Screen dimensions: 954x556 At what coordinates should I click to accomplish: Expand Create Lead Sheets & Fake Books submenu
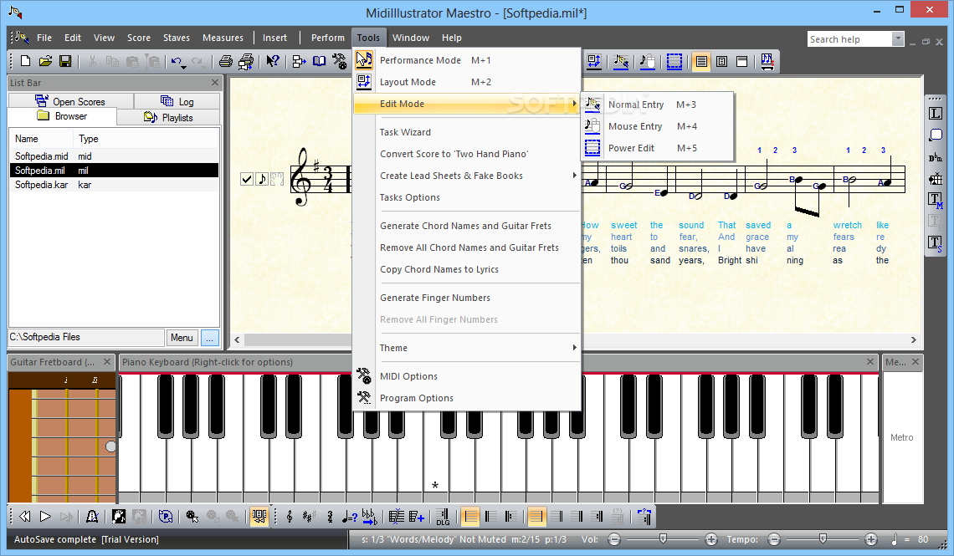[x=479, y=176]
